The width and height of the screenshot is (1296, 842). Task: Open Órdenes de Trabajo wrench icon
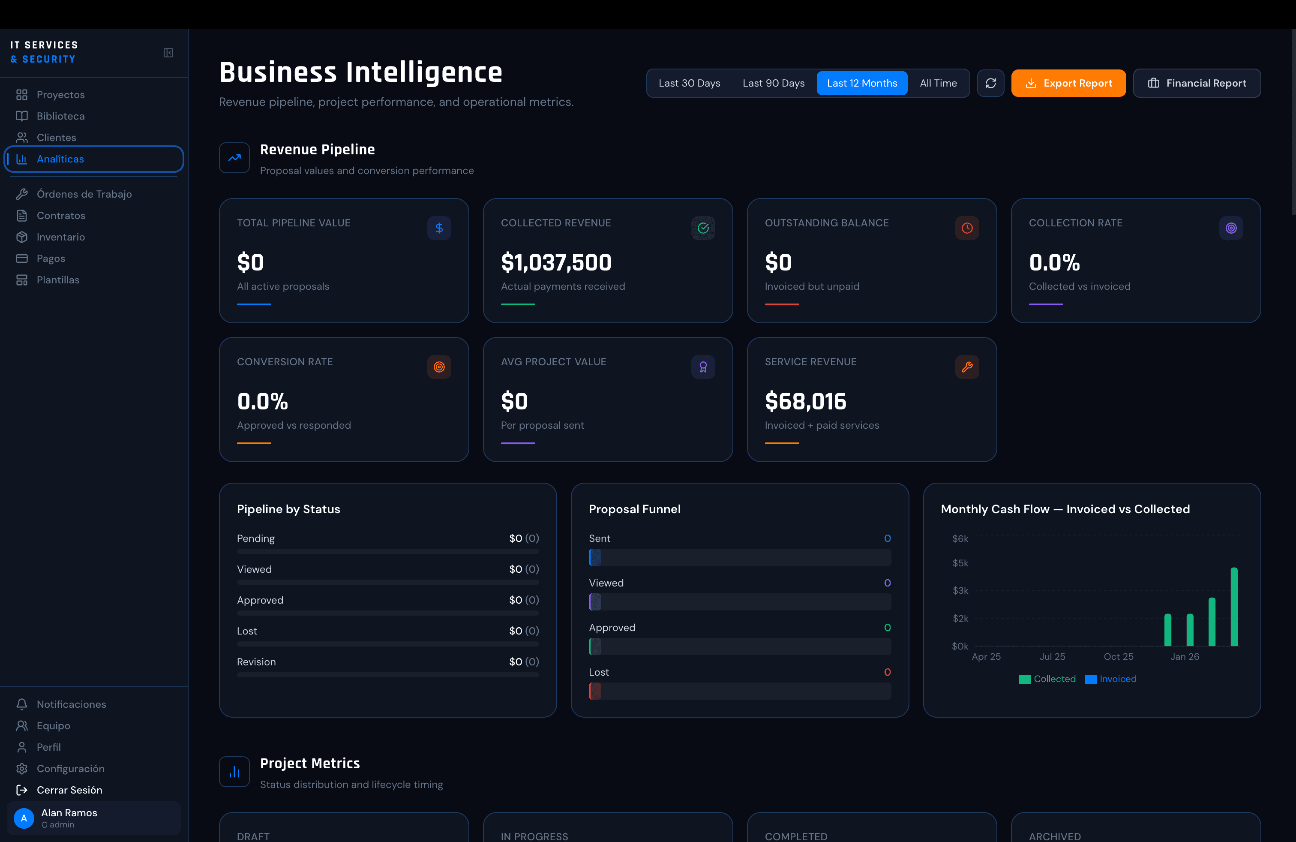point(22,195)
